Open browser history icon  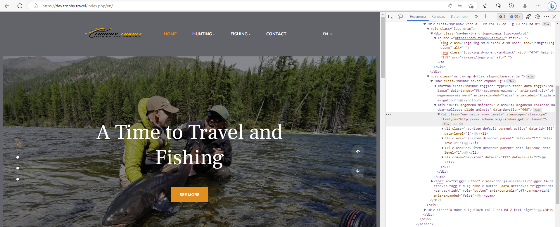click(x=511, y=6)
